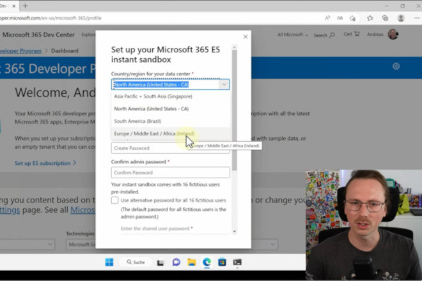Image resolution: width=422 pixels, height=281 pixels.
Task: Switch to Microsoft Edge on taskbar
Action: (x=207, y=262)
